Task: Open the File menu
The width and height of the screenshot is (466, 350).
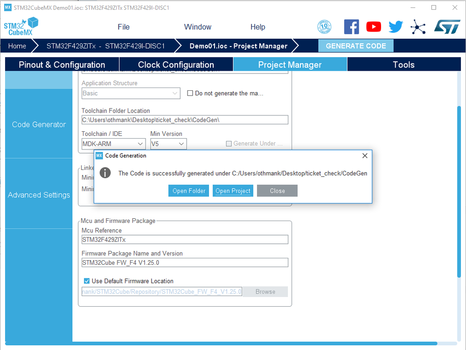Action: (x=124, y=27)
